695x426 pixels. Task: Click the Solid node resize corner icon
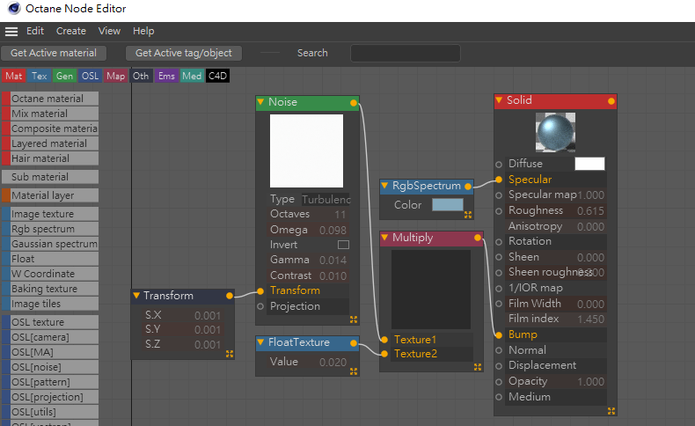(x=611, y=411)
